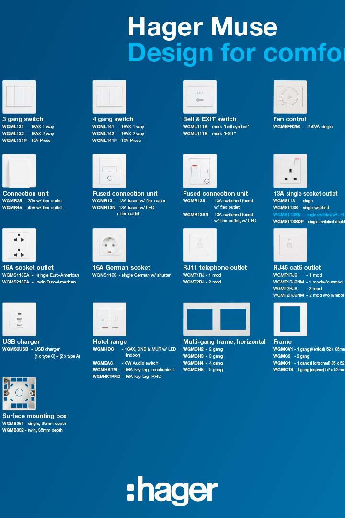
Task: Click the "Hager Muse" title heading
Action: tap(202, 27)
